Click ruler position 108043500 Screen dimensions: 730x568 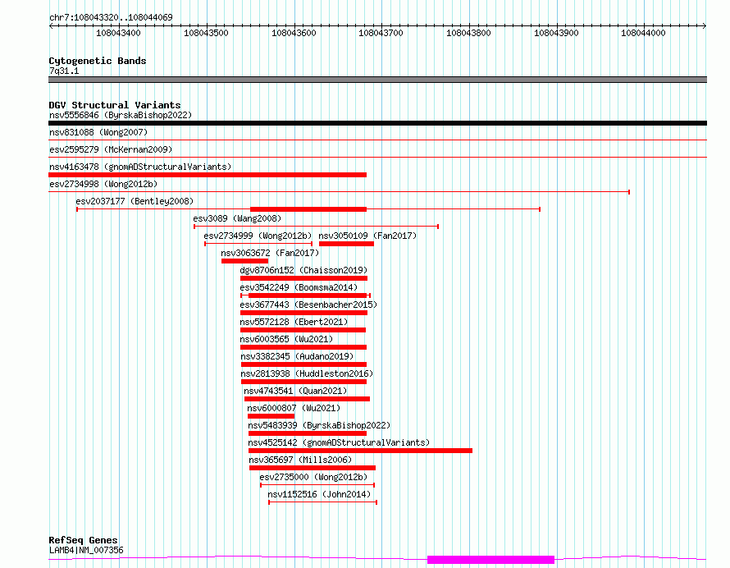pyautogui.click(x=206, y=33)
